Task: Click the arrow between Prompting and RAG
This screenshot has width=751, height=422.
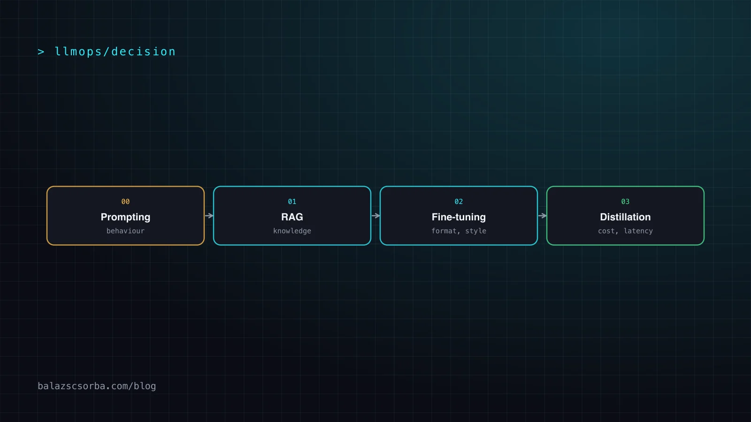Action: [x=209, y=216]
